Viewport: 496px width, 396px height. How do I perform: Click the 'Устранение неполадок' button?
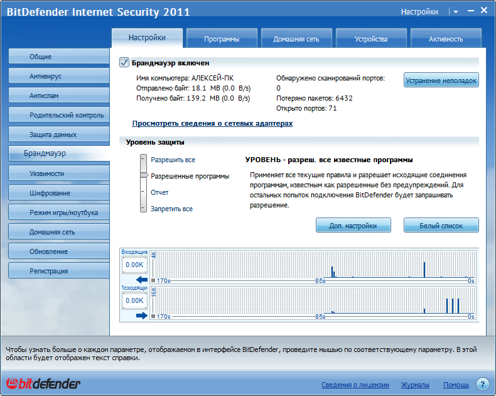pyautogui.click(x=441, y=80)
